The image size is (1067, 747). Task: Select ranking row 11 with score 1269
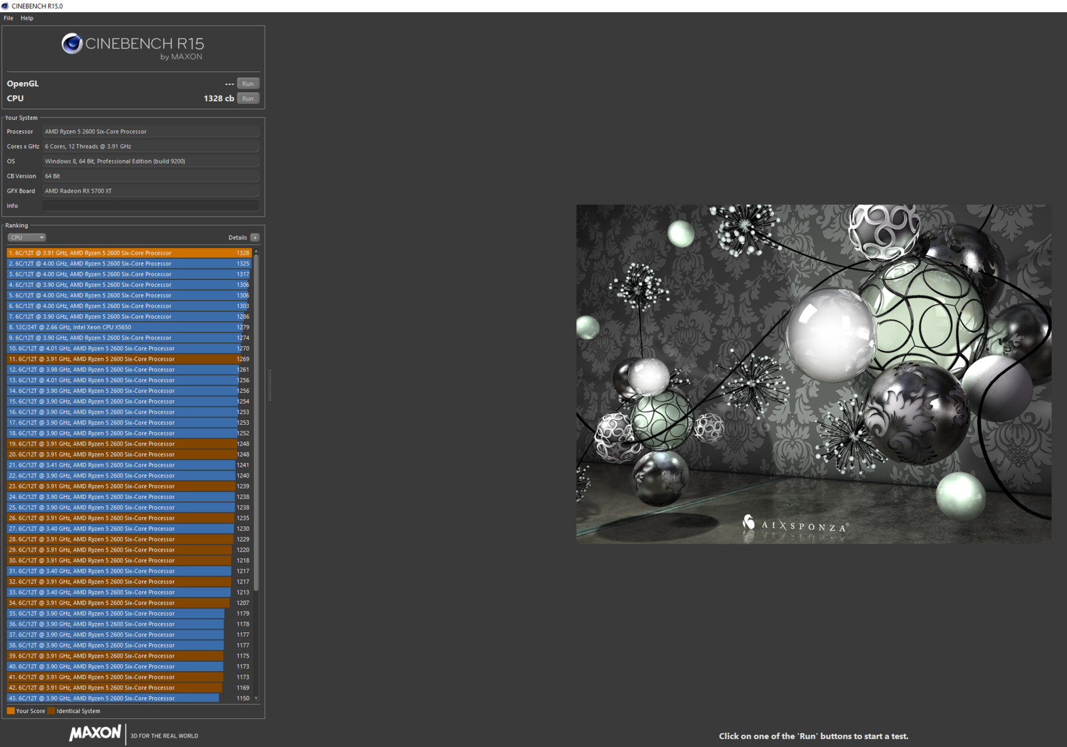coord(129,359)
